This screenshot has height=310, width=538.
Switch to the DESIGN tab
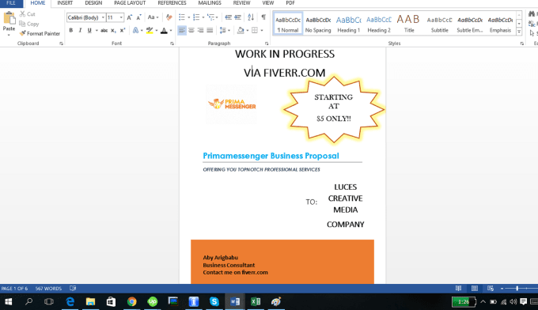[x=93, y=3]
